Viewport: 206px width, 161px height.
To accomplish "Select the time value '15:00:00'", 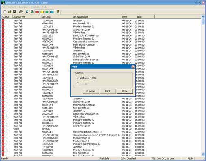I will coord(140,105).
